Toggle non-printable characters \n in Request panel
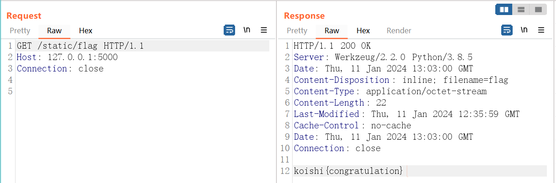 (x=247, y=30)
